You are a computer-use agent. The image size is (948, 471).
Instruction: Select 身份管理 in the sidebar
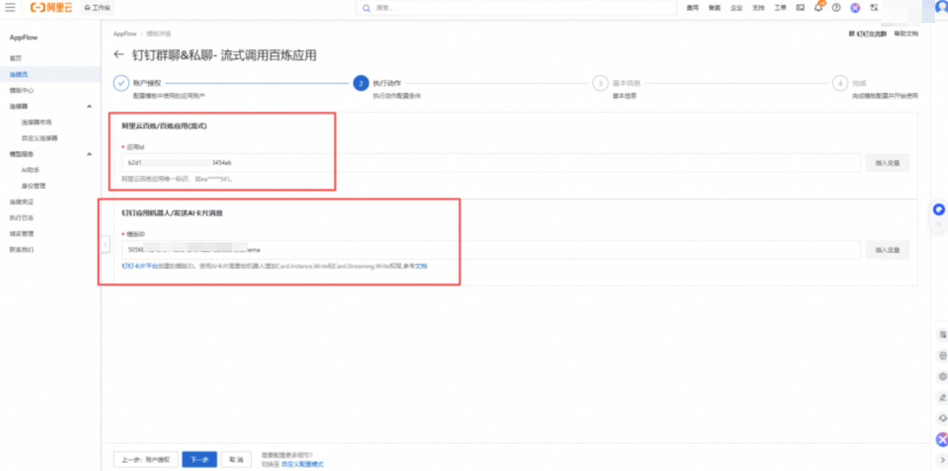[34, 186]
